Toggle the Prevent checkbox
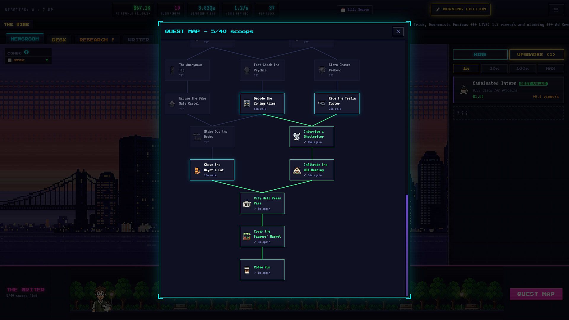This screenshot has width=569, height=320. 9,60
